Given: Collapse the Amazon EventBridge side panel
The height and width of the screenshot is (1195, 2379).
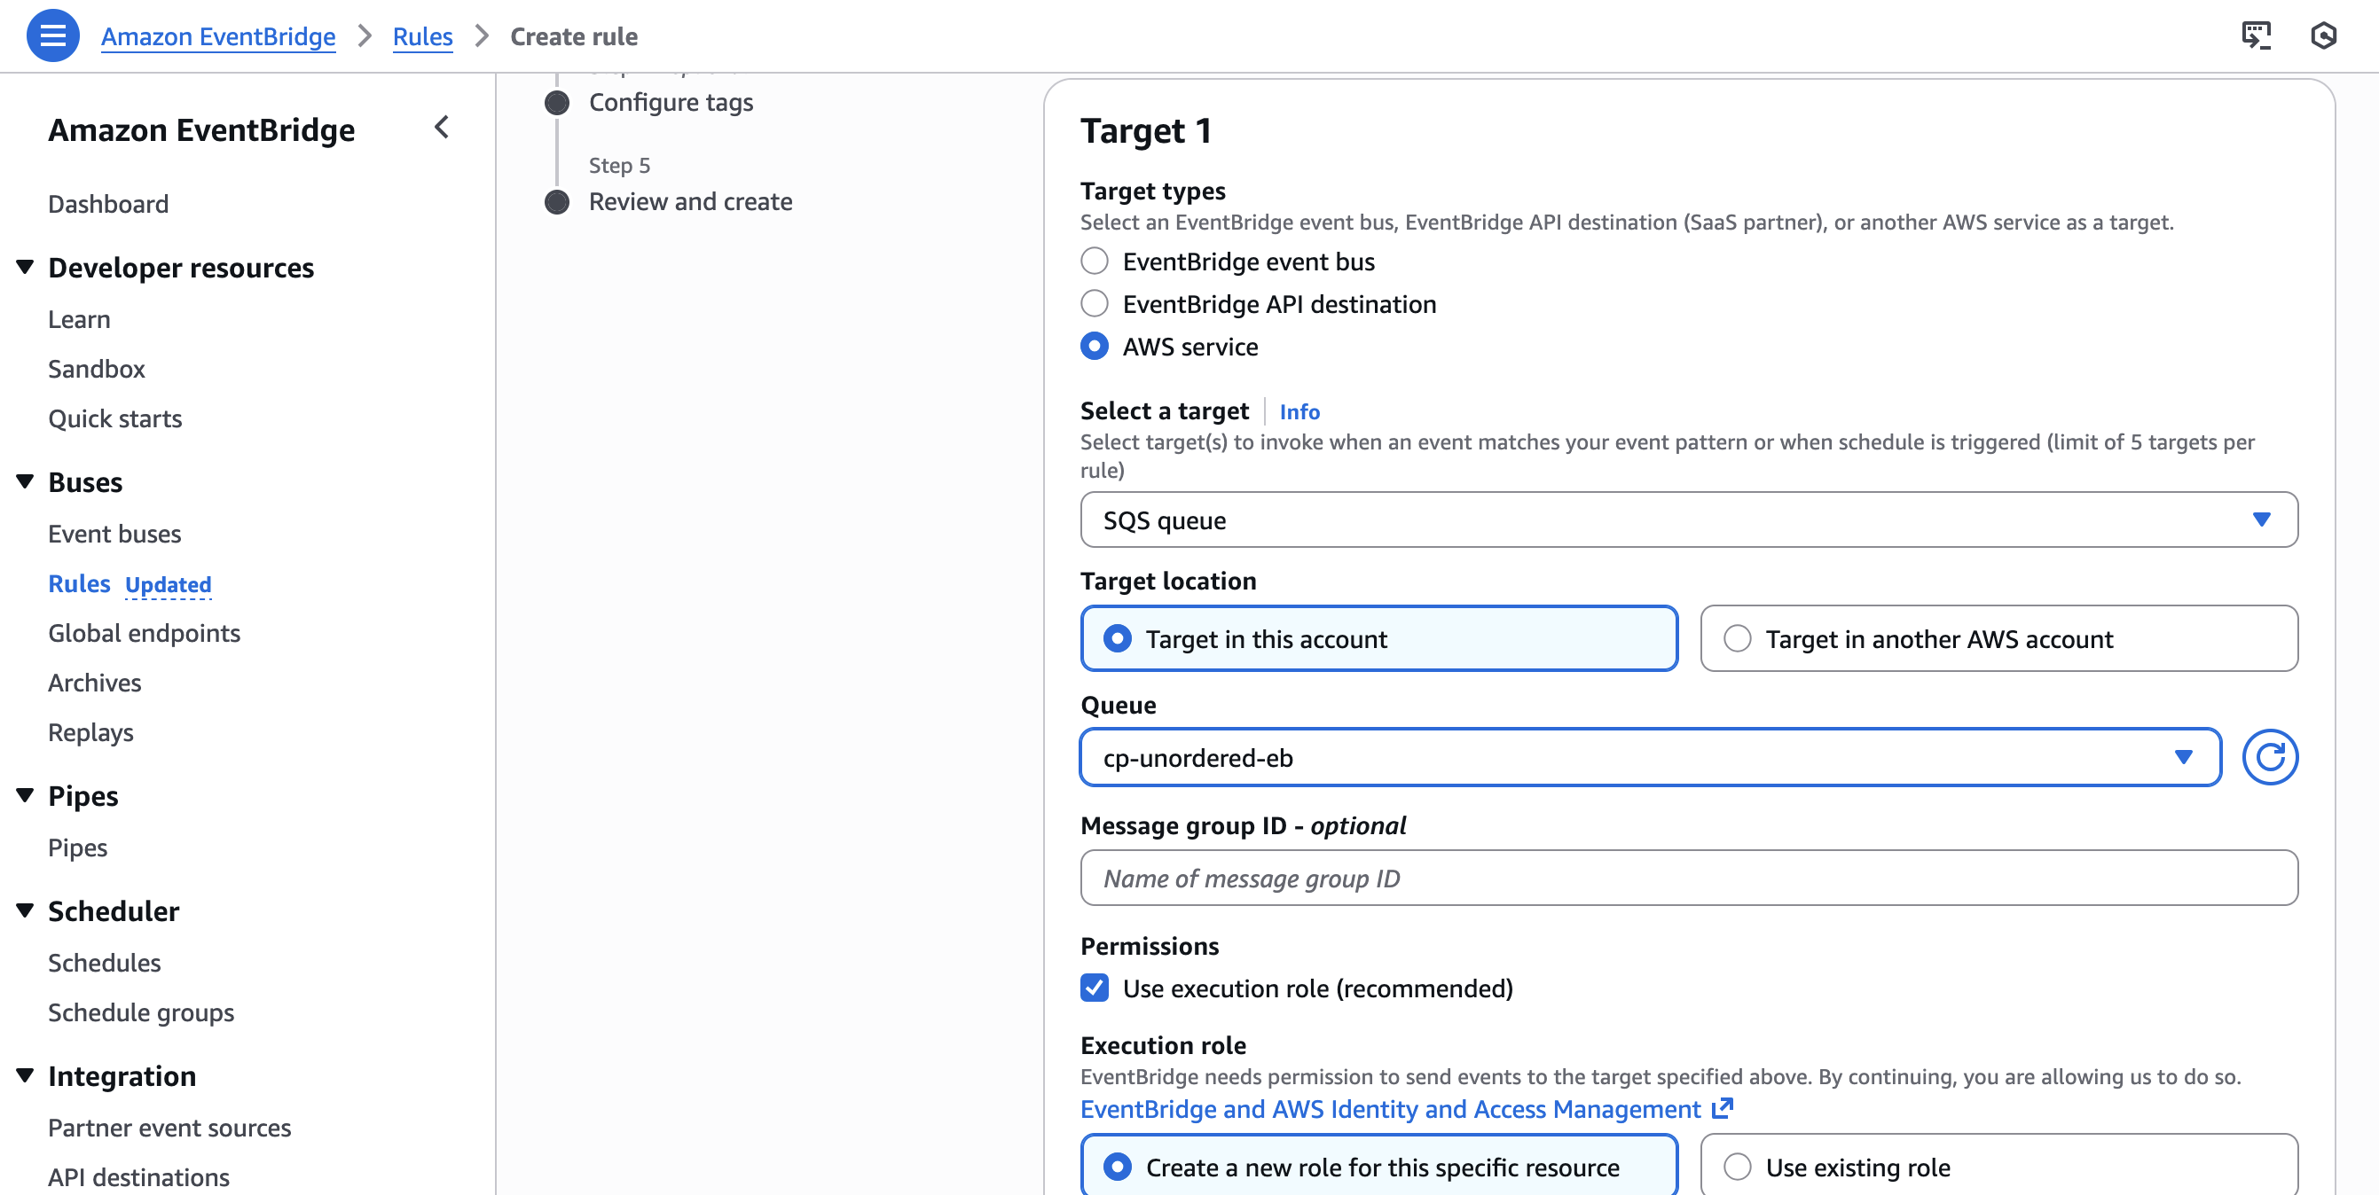Looking at the screenshot, I should click(442, 128).
